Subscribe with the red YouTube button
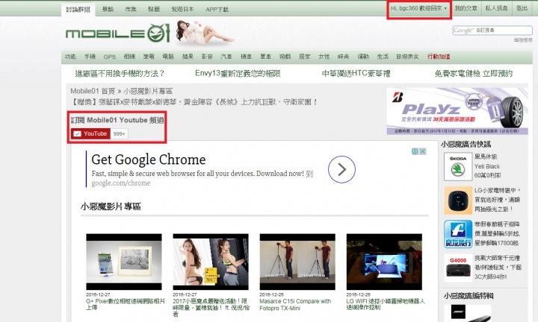Screen dimensions: 538x322 [x=90, y=133]
